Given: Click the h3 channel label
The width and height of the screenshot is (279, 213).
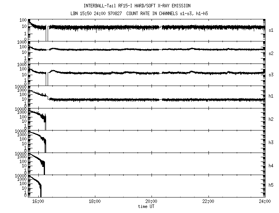Looking at the screenshot, I should pyautogui.click(x=271, y=142).
